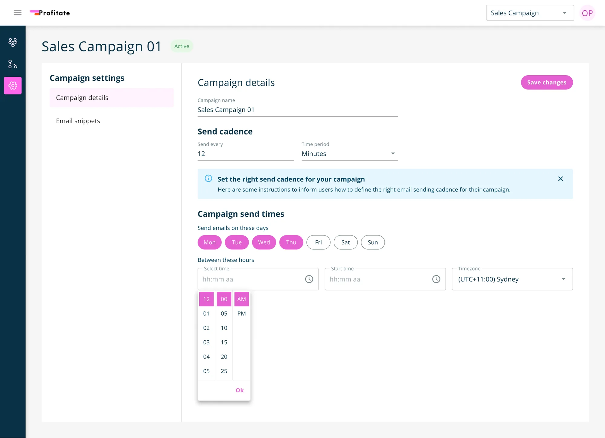Open the workflow branch sidebar icon
The image size is (605, 438).
point(13,64)
